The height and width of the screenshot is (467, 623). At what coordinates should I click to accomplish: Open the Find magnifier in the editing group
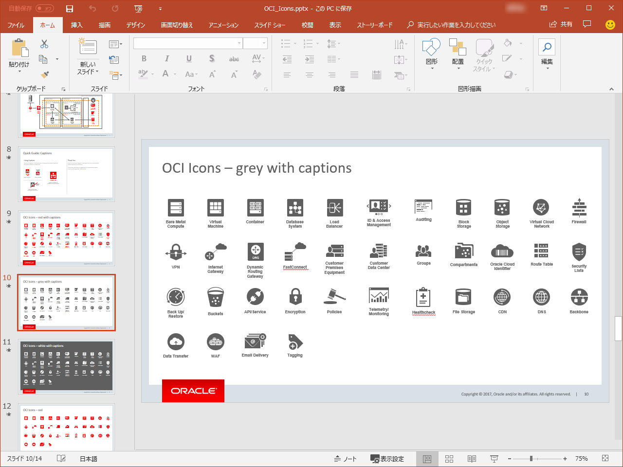pos(547,47)
